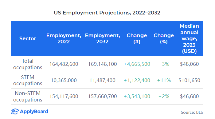This screenshot has height=119, width=215.
Task: Select the Total occupations row label
Action: [28, 64]
